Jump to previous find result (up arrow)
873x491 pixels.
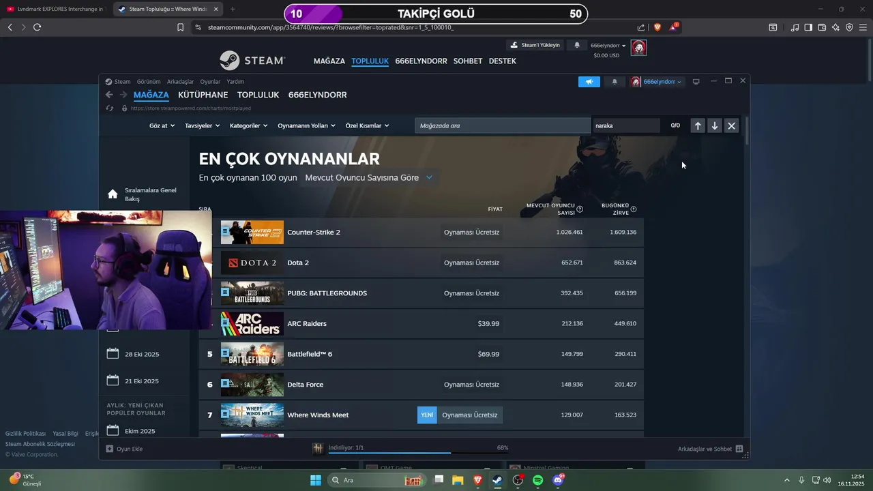[x=698, y=125]
